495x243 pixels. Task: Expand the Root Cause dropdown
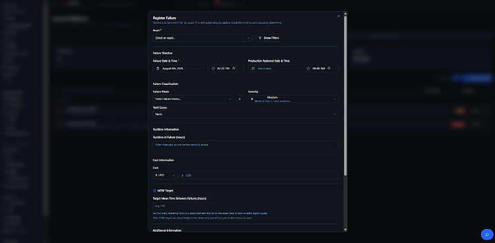(x=246, y=114)
